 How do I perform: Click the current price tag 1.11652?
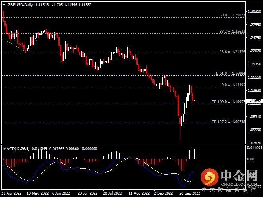click(x=255, y=100)
